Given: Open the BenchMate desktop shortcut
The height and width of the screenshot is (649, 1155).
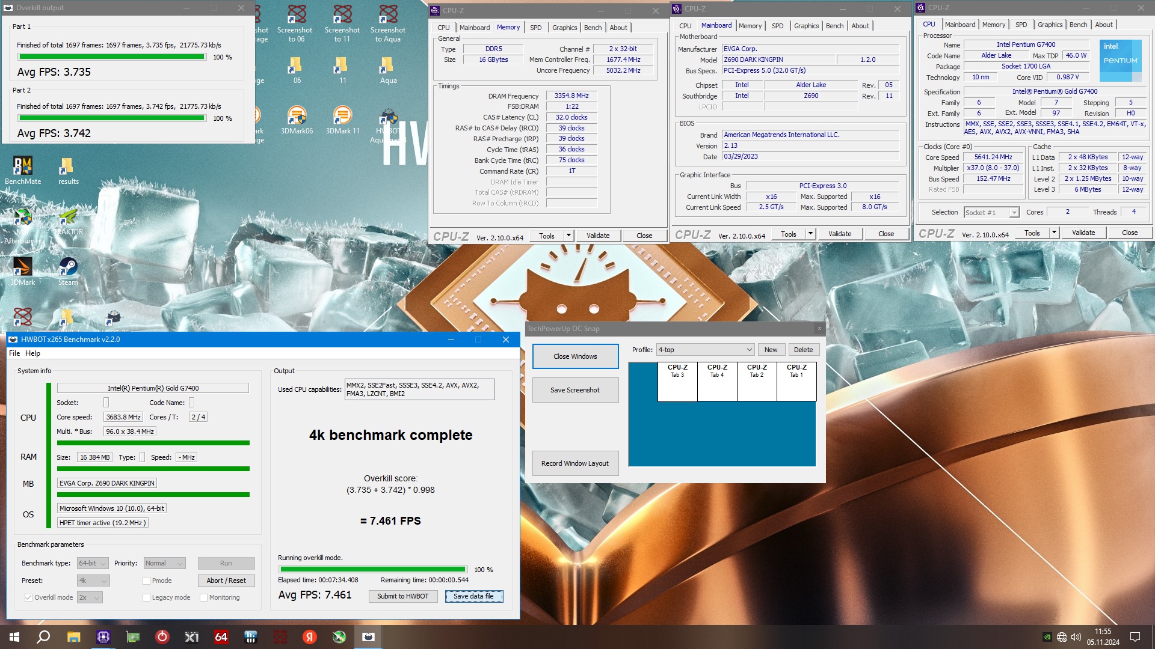Looking at the screenshot, I should pos(23,170).
